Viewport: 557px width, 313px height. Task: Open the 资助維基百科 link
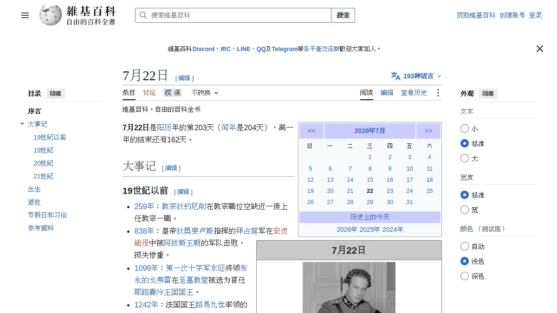coord(476,15)
